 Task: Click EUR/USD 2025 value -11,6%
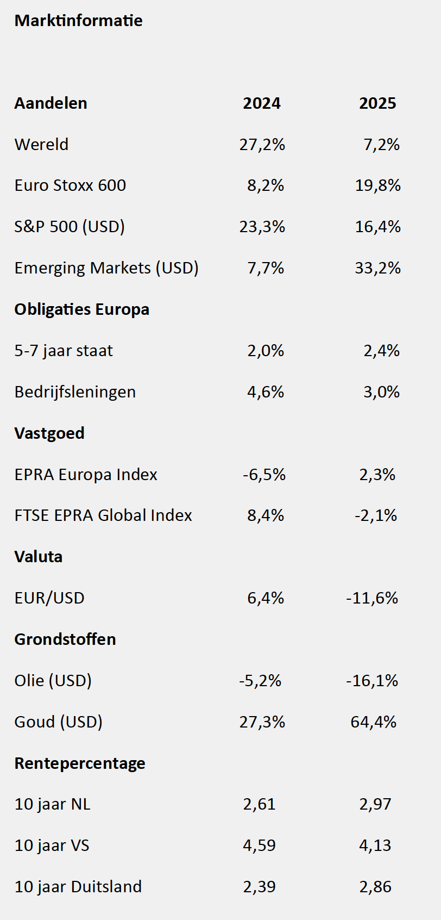click(372, 598)
